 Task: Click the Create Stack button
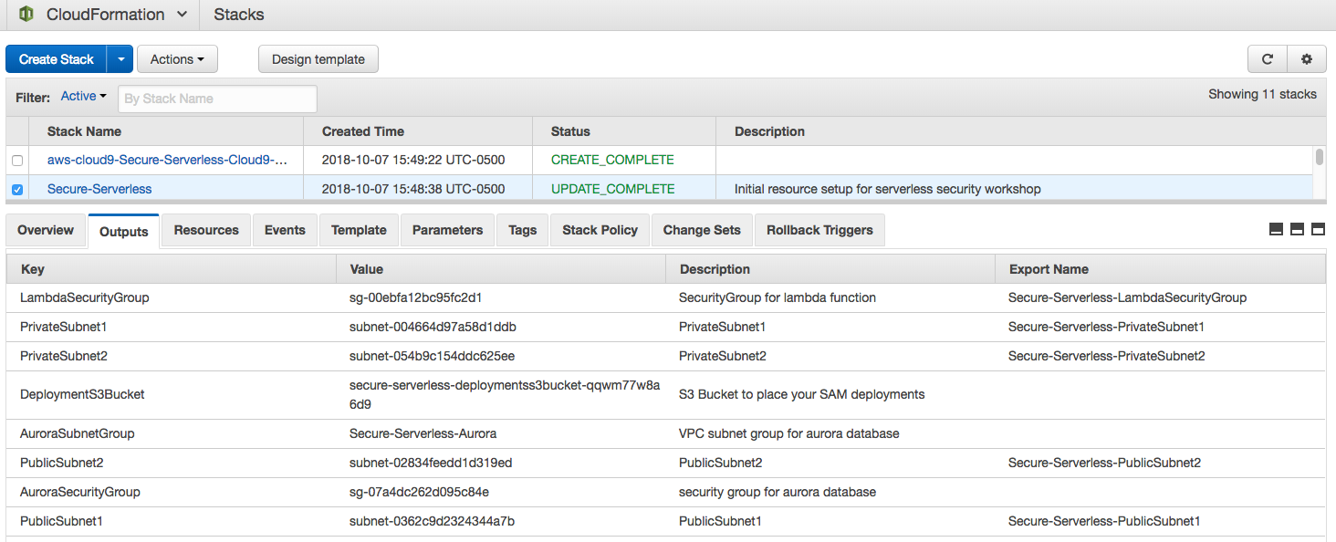click(x=57, y=59)
